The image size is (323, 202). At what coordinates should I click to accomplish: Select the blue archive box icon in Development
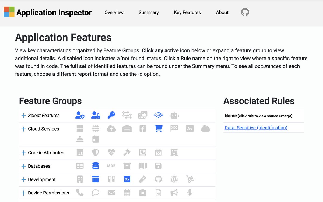click(x=96, y=179)
